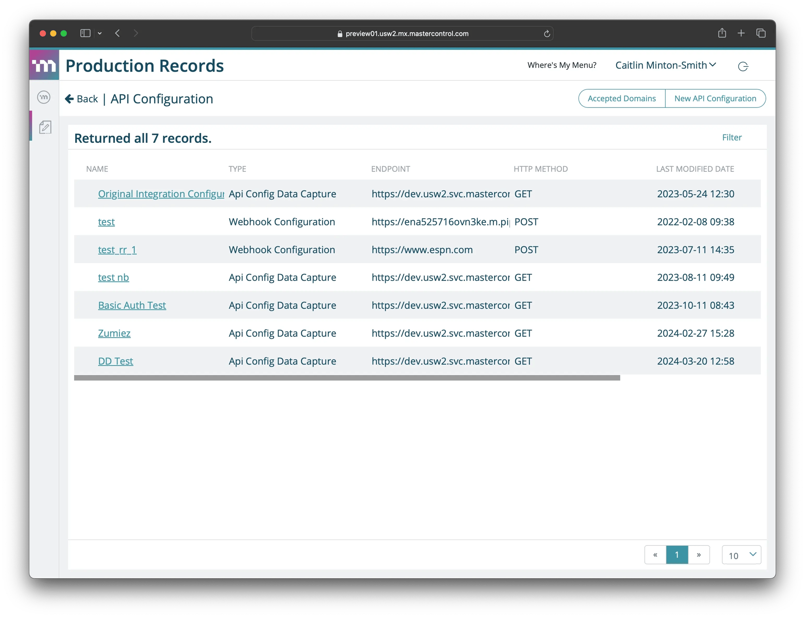The image size is (805, 617).
Task: Click the ENDPOINT column header
Action: (x=390, y=169)
